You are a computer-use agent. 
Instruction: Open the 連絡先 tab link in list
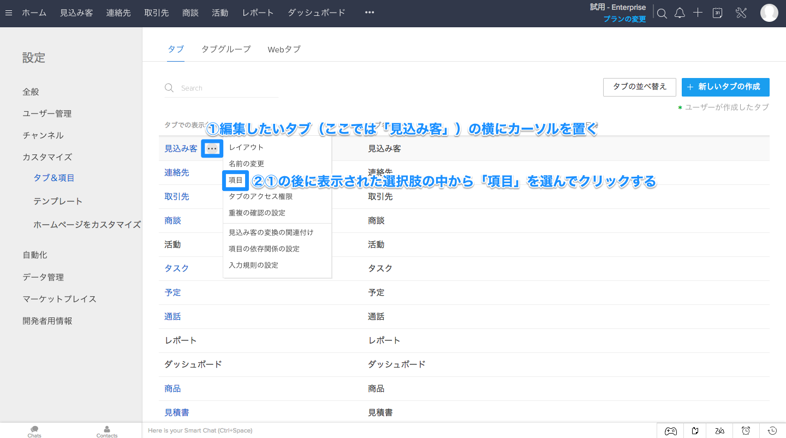(177, 172)
